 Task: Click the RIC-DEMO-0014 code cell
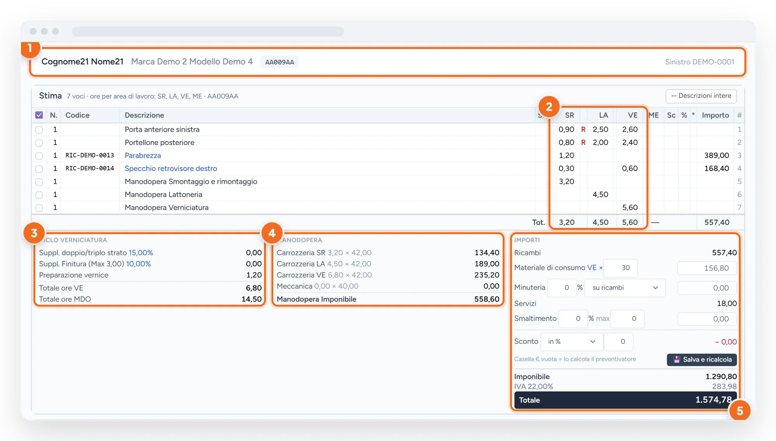point(90,168)
